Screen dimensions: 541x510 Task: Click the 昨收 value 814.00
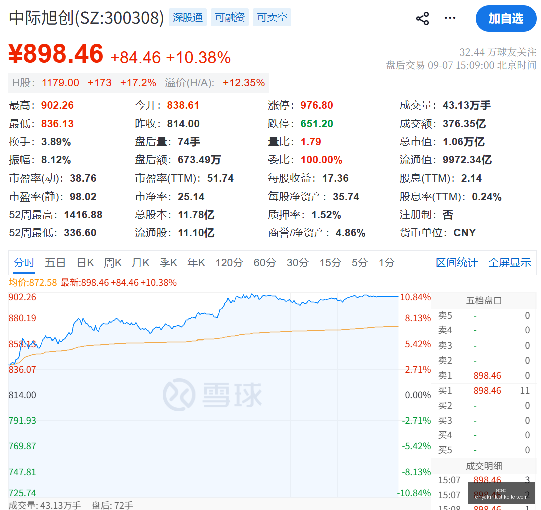pyautogui.click(x=183, y=124)
